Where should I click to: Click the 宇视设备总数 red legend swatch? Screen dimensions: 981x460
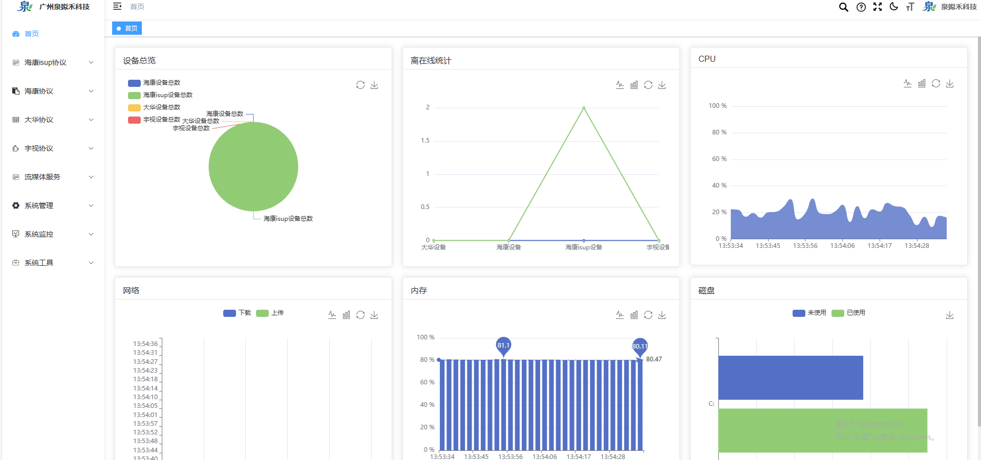click(x=134, y=120)
